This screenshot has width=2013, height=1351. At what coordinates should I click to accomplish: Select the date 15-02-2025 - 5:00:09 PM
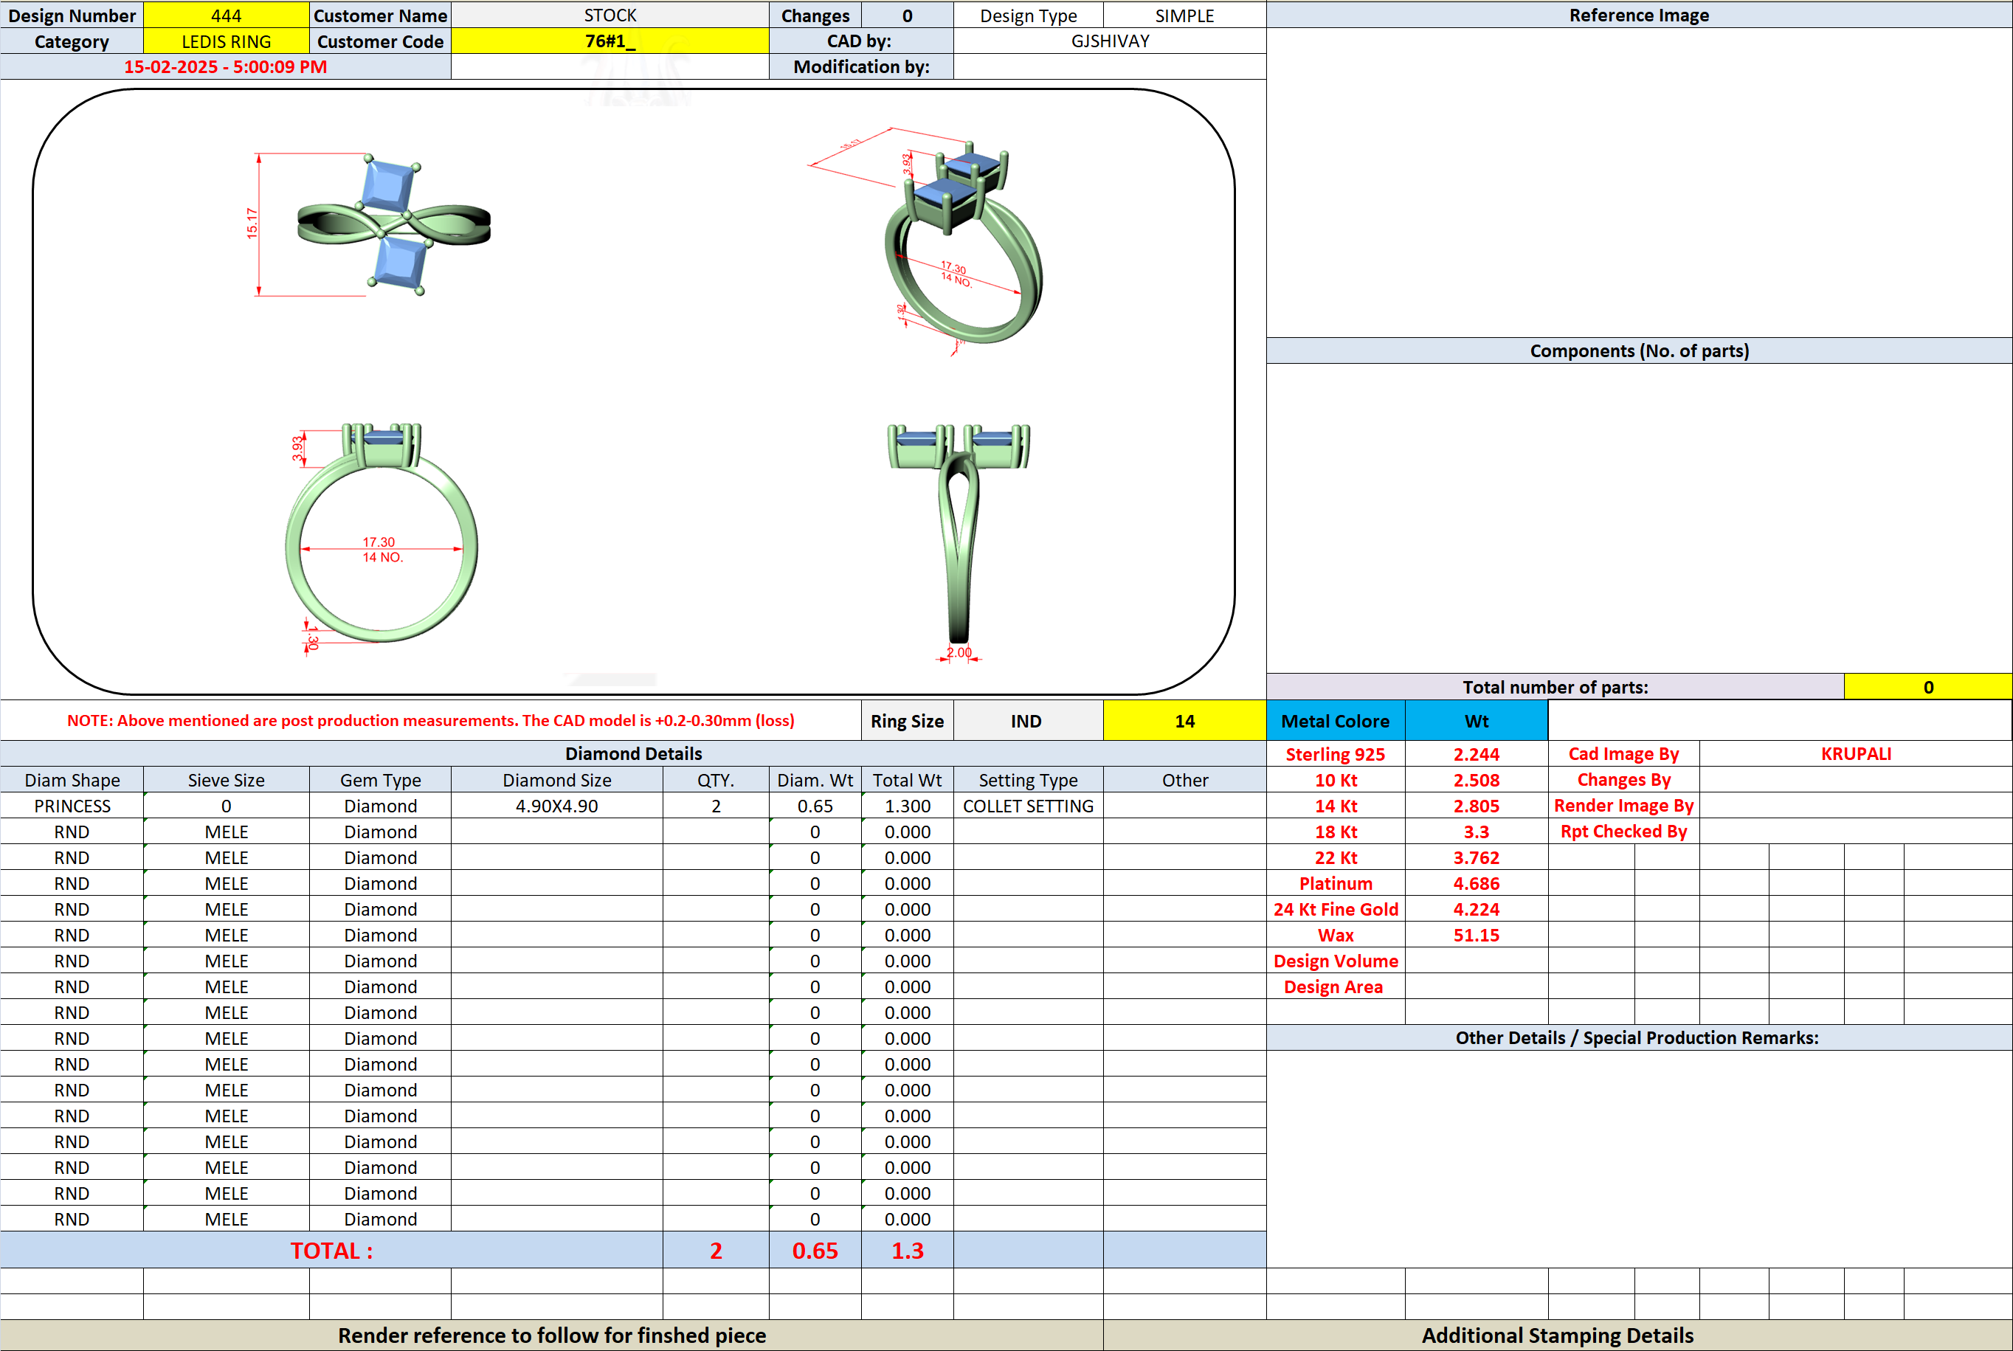[x=225, y=67]
